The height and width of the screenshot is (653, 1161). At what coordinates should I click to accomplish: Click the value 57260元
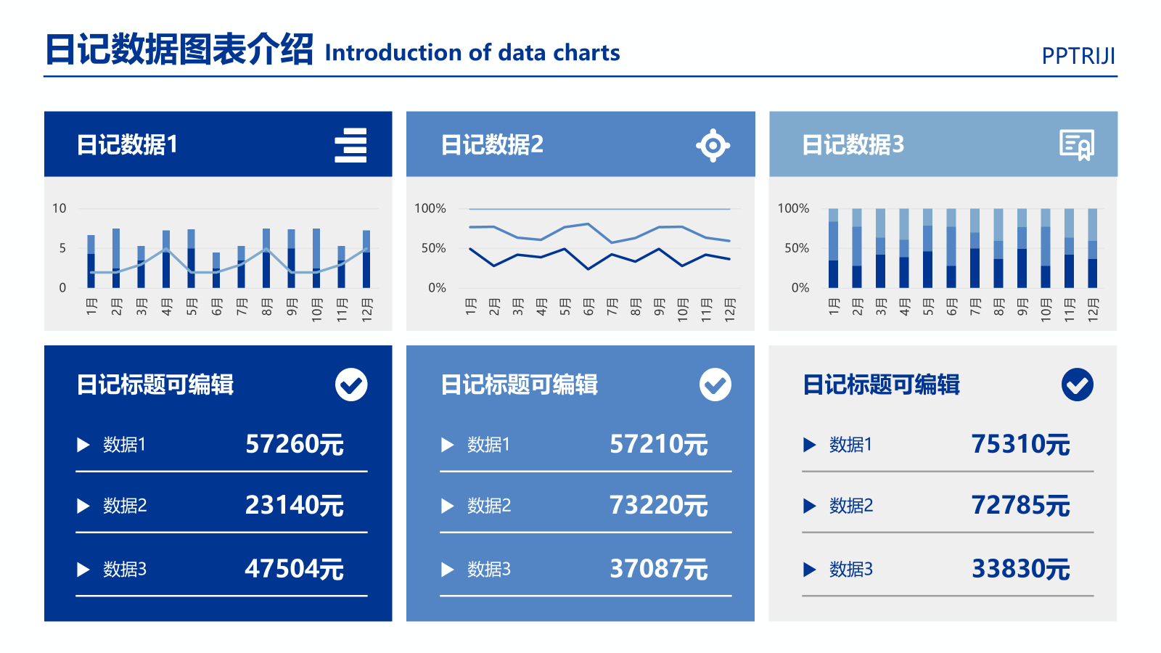point(295,444)
